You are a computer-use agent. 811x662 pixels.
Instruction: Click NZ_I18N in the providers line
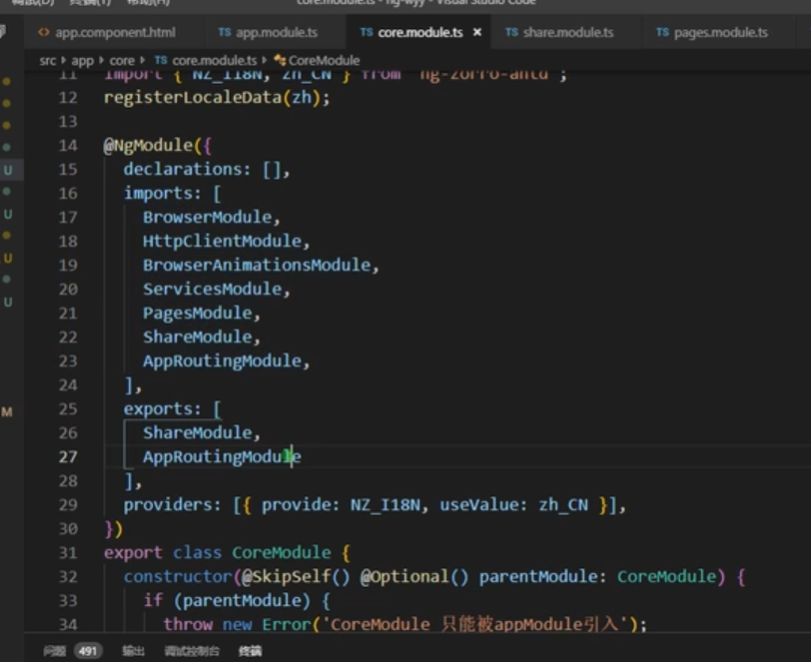(386, 505)
